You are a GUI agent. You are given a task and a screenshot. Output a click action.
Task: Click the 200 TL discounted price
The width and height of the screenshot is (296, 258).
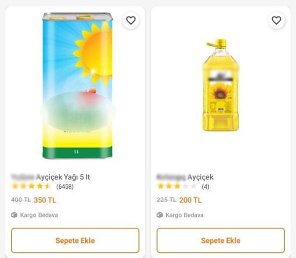tap(191, 200)
